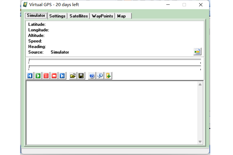Viewport: 233px width, 155px height.
Task: Go to the WayPoints tab
Action: point(102,16)
